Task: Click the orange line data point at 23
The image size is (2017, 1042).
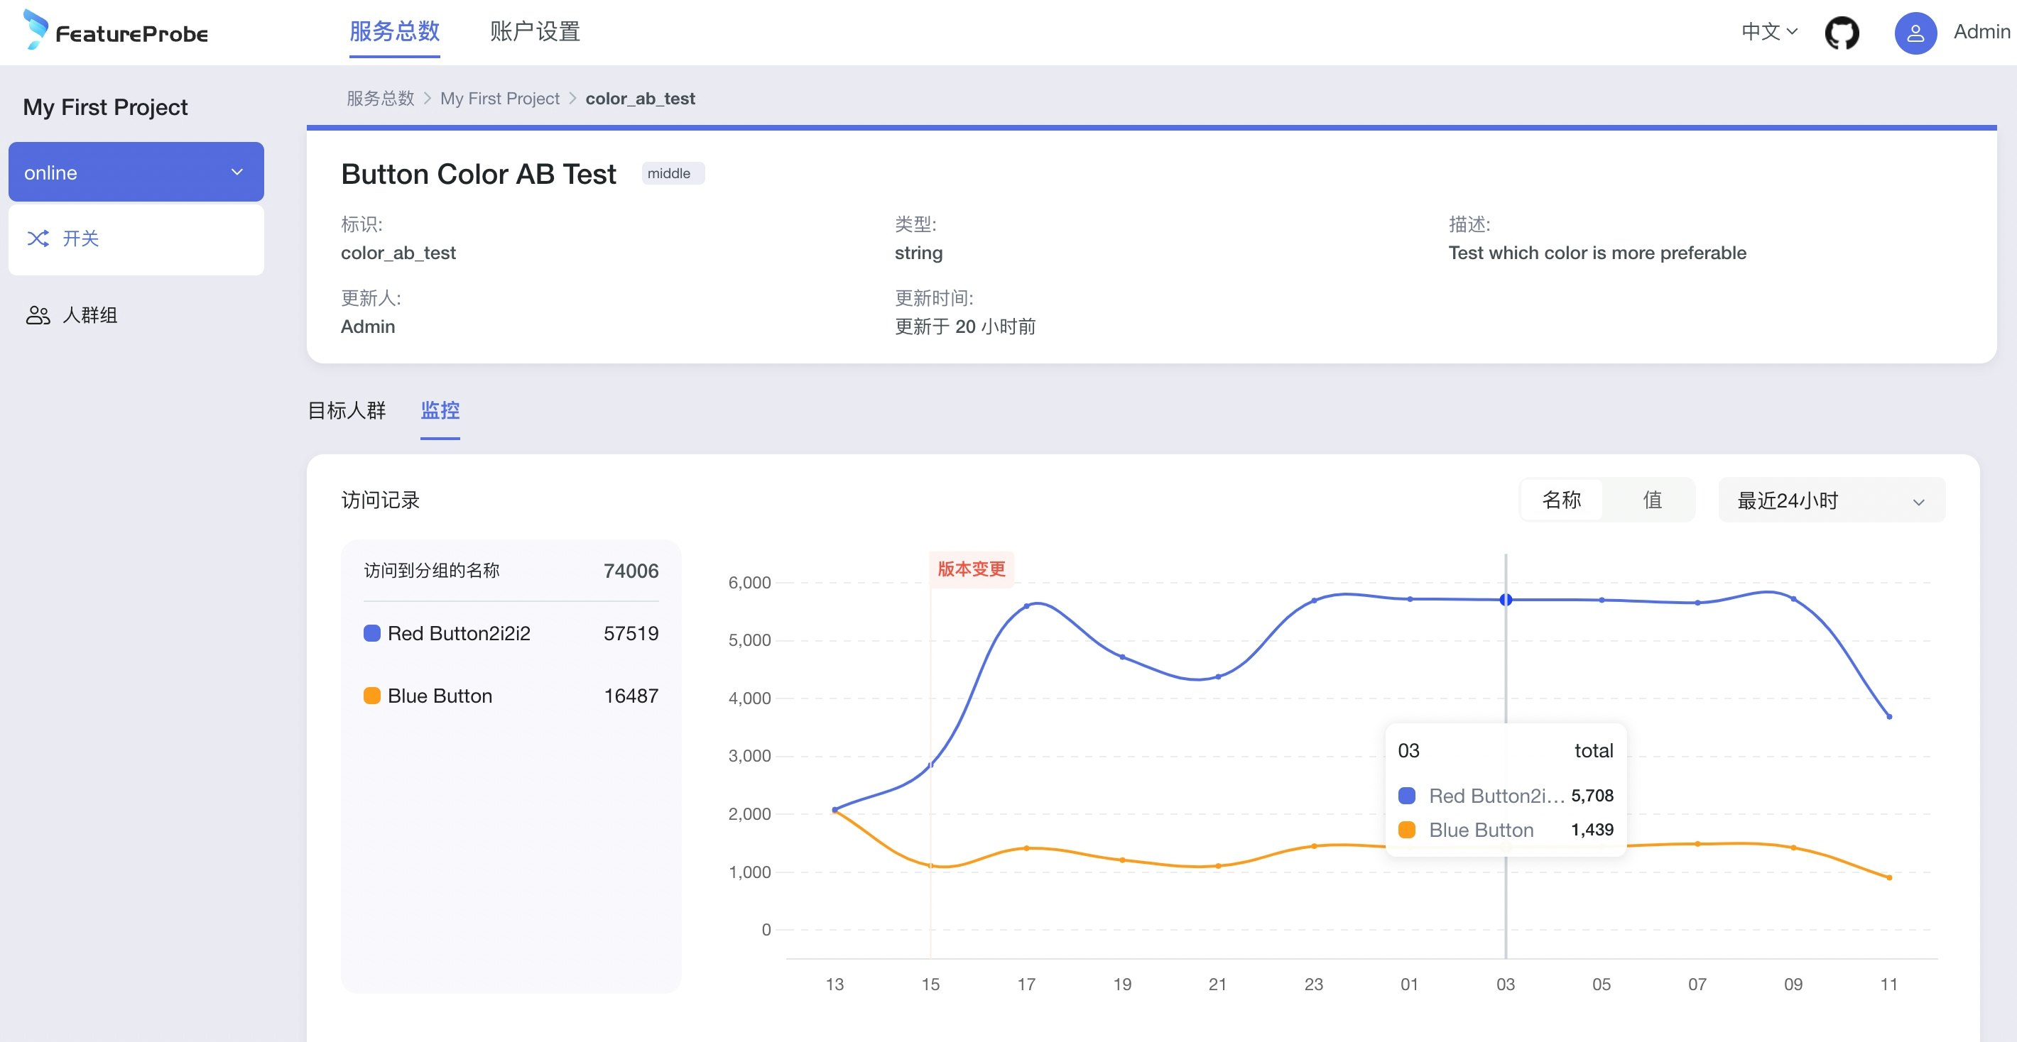Action: pyautogui.click(x=1314, y=846)
